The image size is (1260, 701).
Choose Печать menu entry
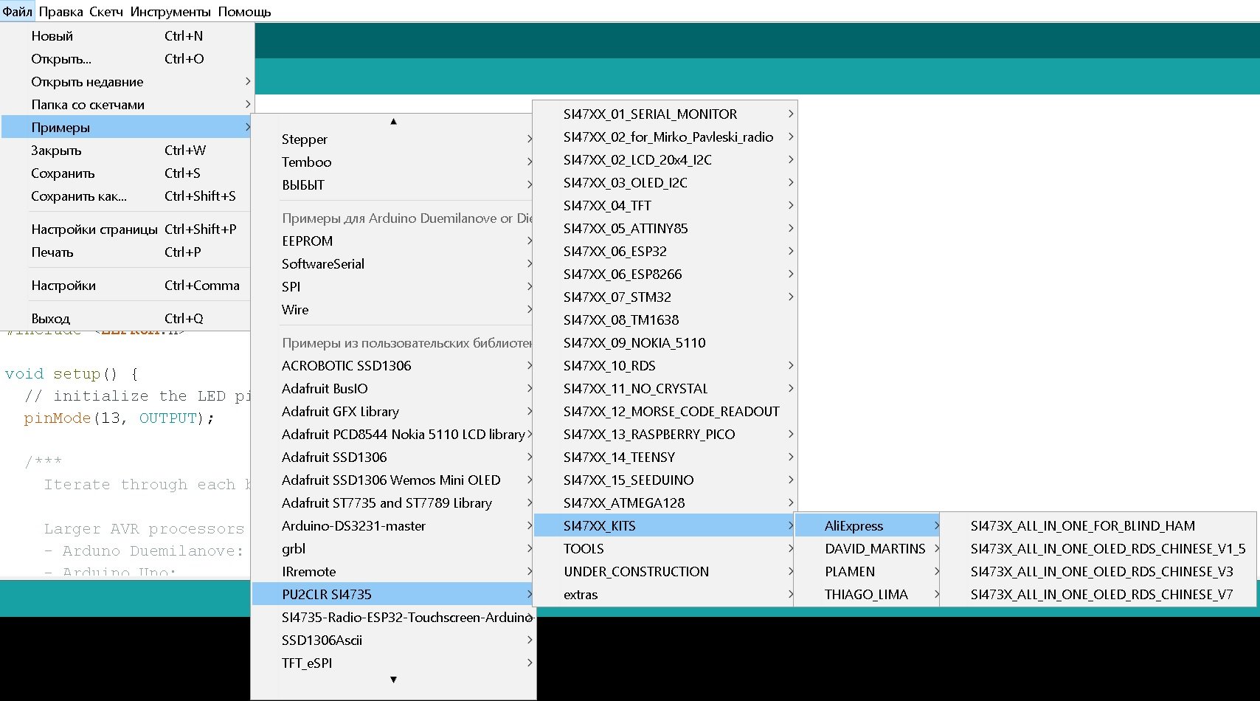pos(127,252)
